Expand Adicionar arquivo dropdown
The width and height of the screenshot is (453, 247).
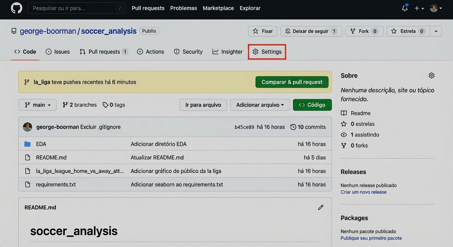(260, 105)
